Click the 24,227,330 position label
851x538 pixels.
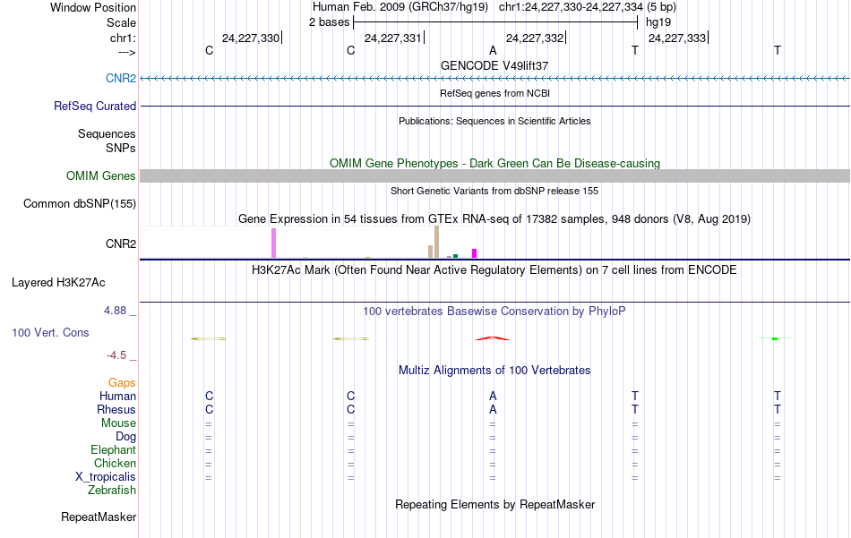pos(251,38)
